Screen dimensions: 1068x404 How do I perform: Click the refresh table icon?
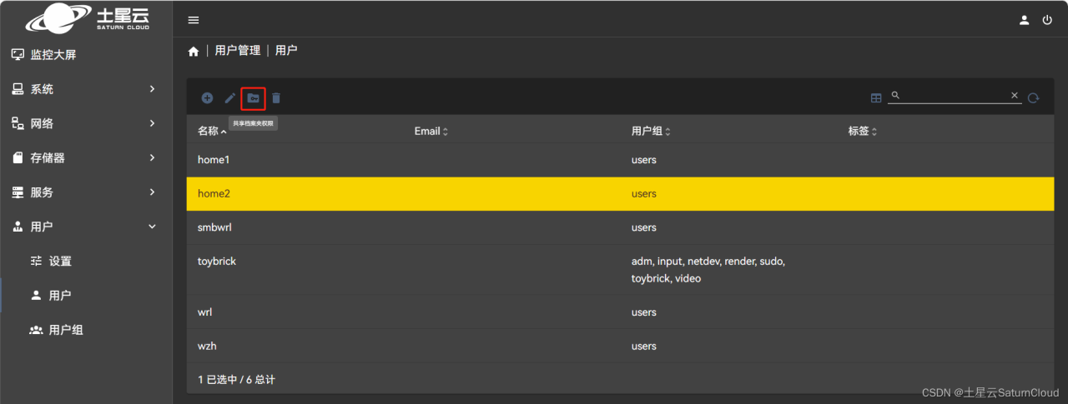tap(1033, 98)
